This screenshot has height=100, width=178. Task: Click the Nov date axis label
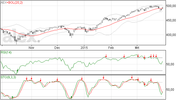31,48
